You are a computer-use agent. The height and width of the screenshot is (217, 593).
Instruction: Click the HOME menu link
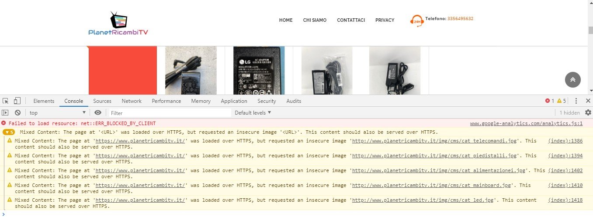pos(286,20)
